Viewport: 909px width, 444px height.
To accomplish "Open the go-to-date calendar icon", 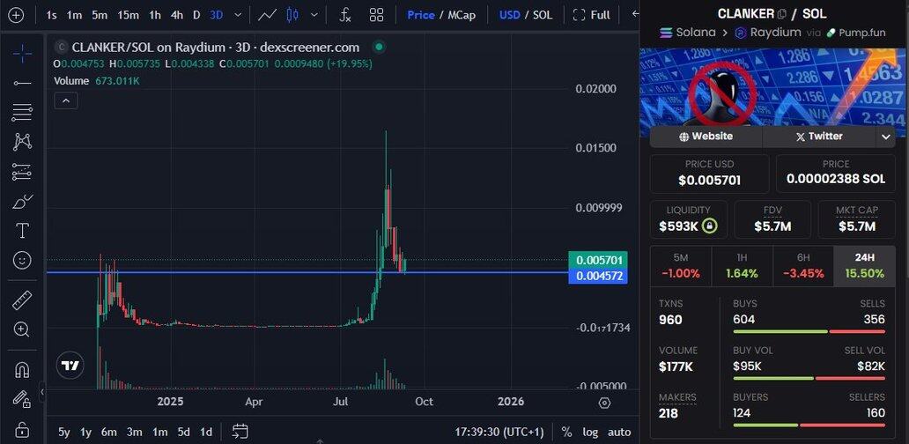I will tap(240, 432).
